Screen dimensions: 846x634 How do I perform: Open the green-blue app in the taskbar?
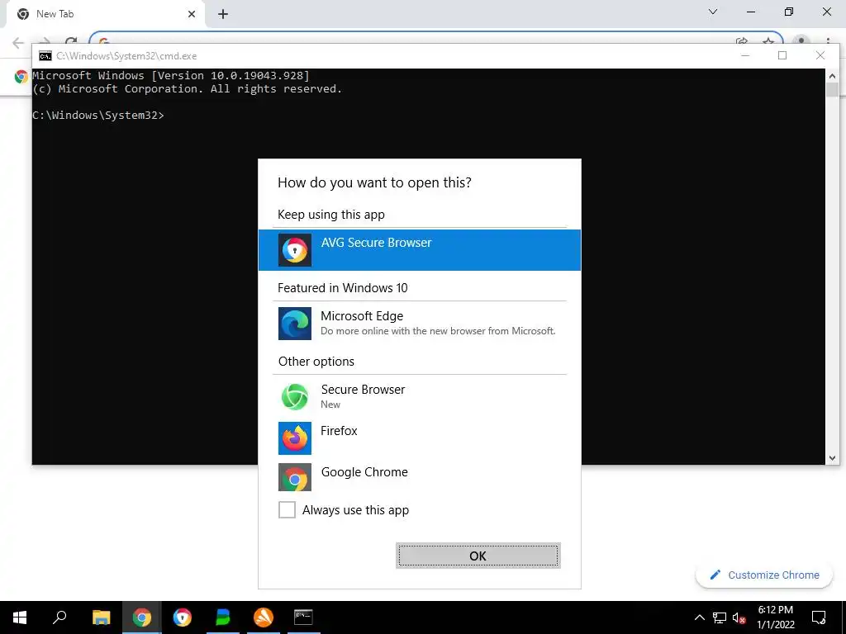[223, 617]
